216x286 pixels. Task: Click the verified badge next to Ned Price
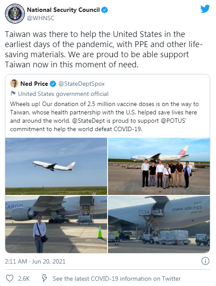coord(53,84)
